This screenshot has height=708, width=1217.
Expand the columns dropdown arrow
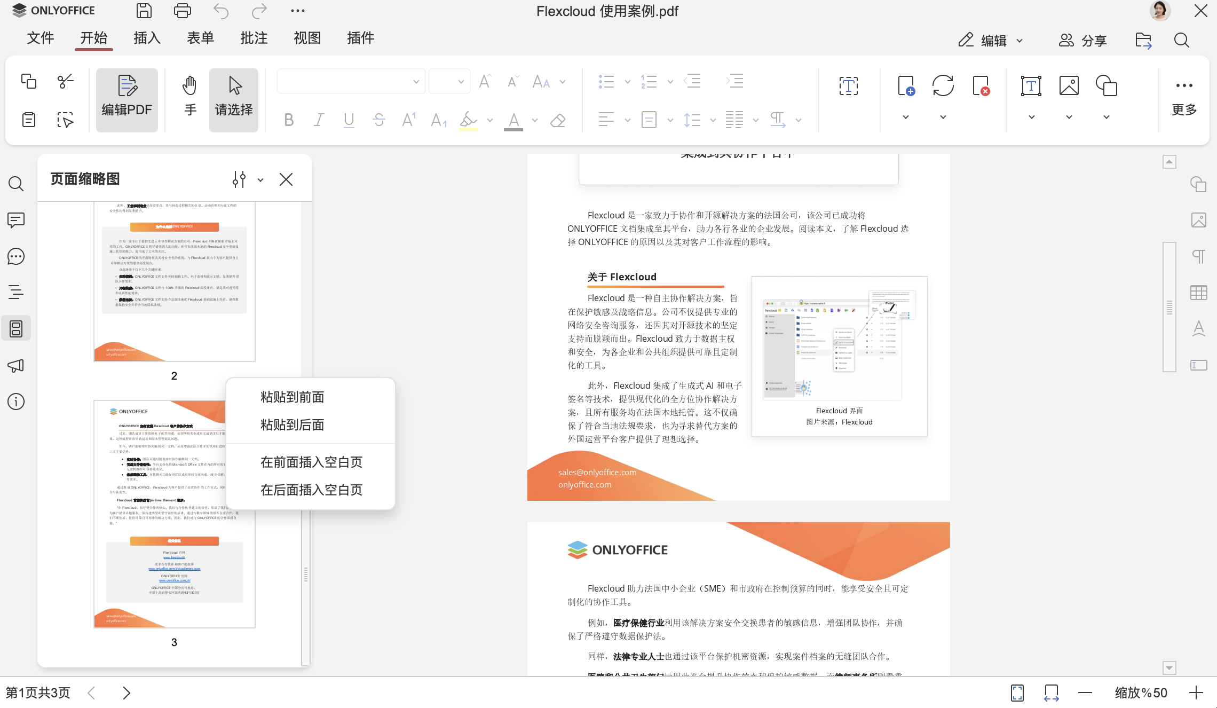click(x=756, y=120)
